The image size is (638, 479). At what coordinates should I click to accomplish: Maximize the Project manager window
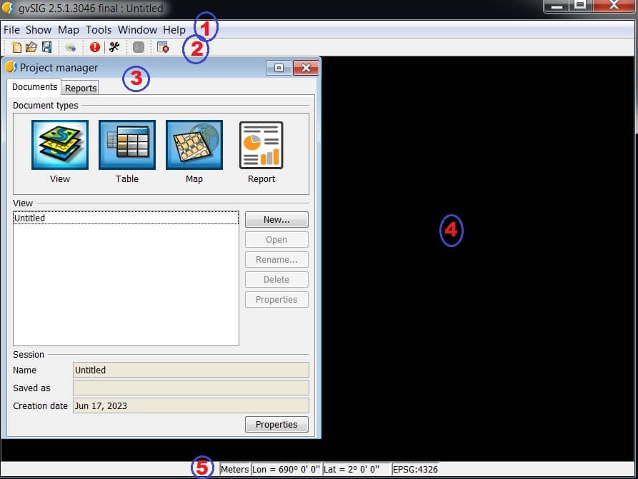tap(279, 68)
